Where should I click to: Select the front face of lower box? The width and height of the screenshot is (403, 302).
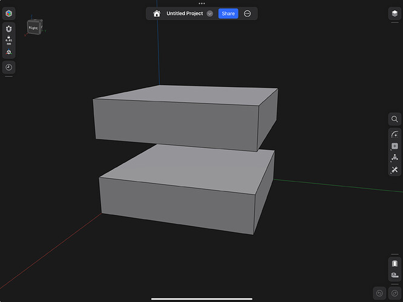177,205
